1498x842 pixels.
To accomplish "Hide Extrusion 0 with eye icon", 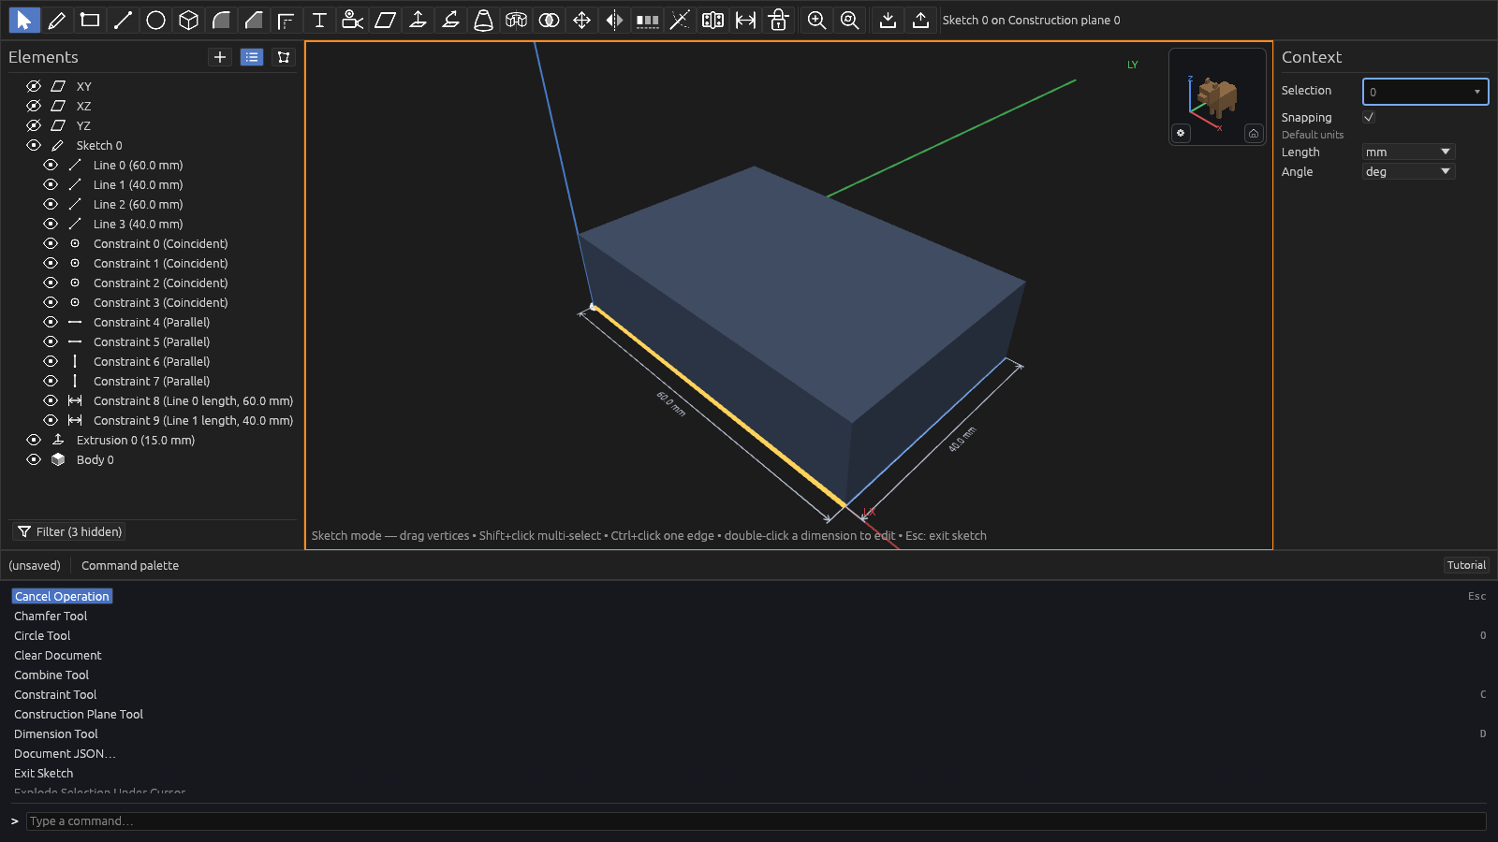I will [x=34, y=440].
